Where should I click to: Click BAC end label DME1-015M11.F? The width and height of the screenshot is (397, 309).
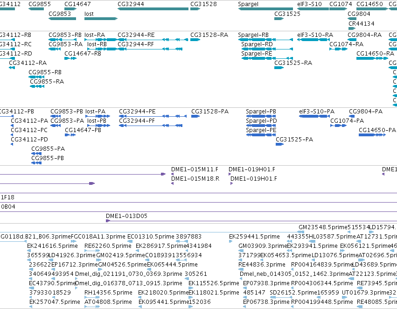195,169
